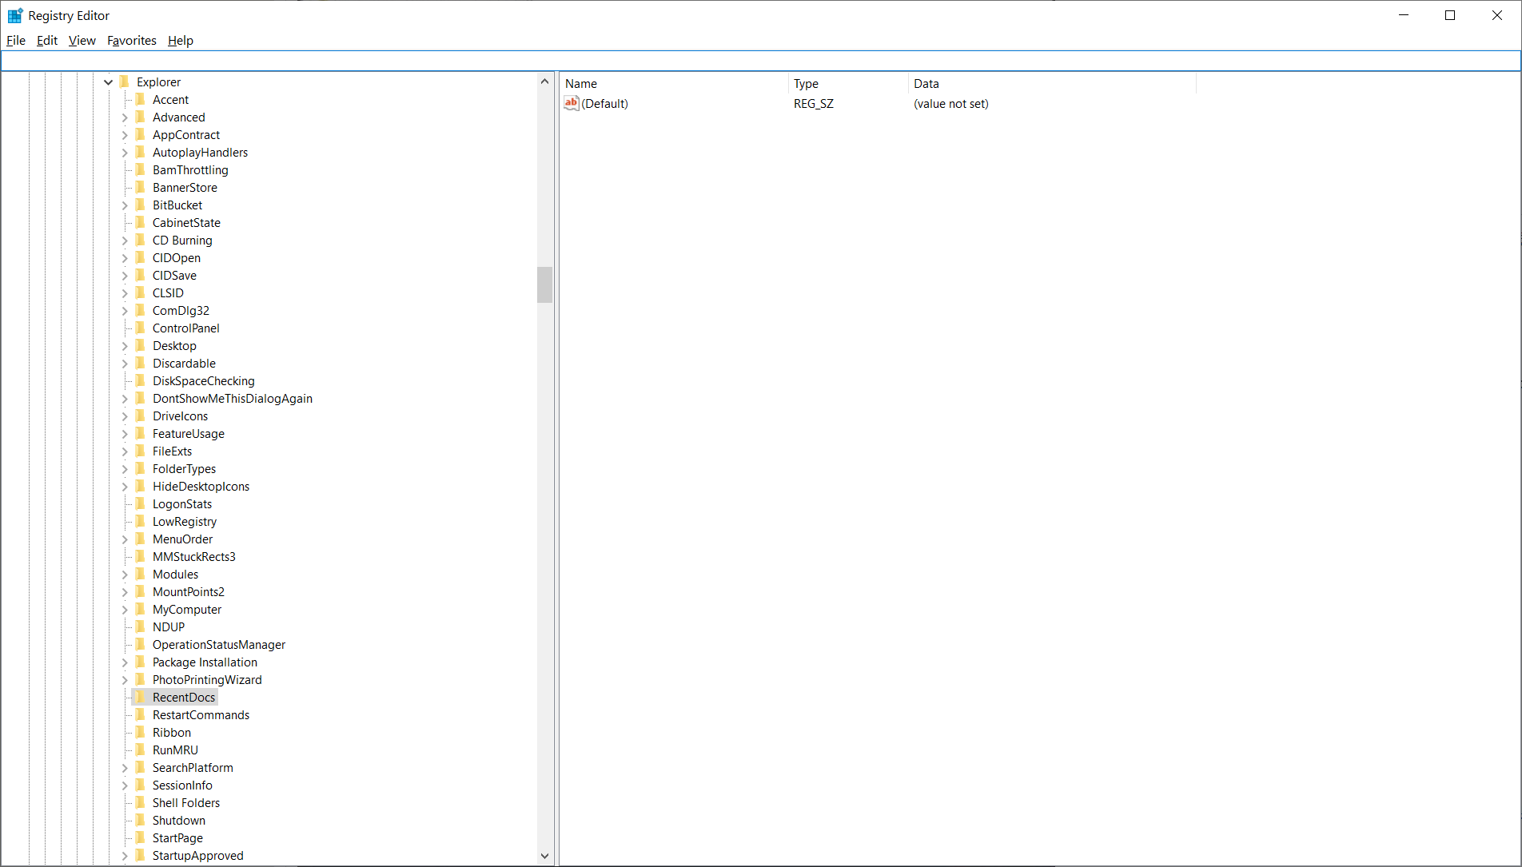Click the RunMRU folder icon
This screenshot has width=1522, height=867.
[x=140, y=750]
